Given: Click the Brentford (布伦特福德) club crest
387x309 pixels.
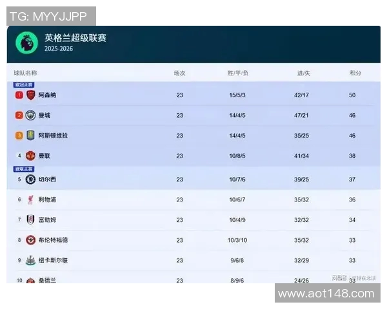Looking at the screenshot, I should (x=30, y=240).
